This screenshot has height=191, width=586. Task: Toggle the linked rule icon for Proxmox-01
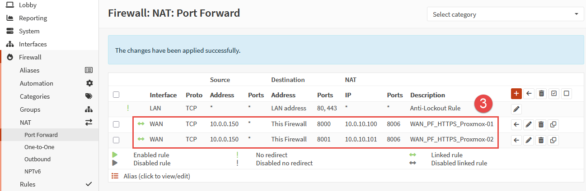point(141,124)
